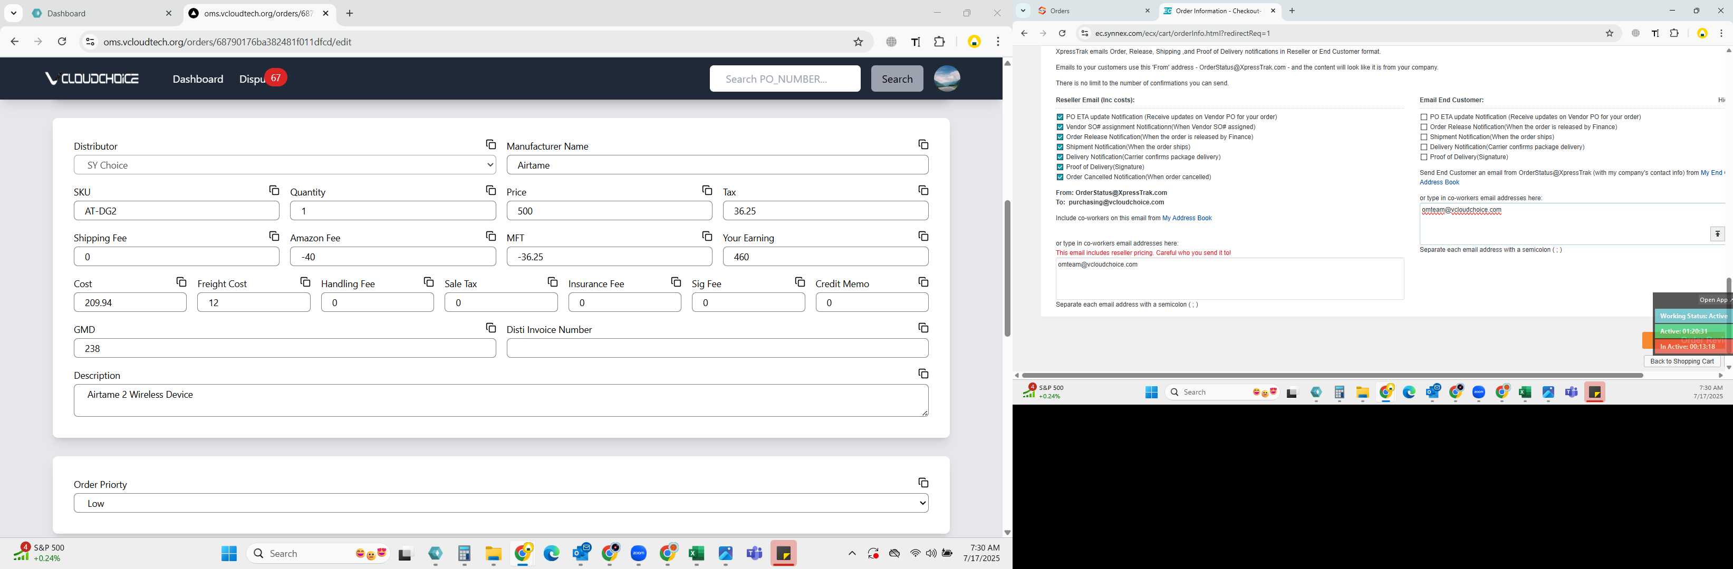Open Excel from the left taskbar
The image size is (1733, 569).
[696, 553]
